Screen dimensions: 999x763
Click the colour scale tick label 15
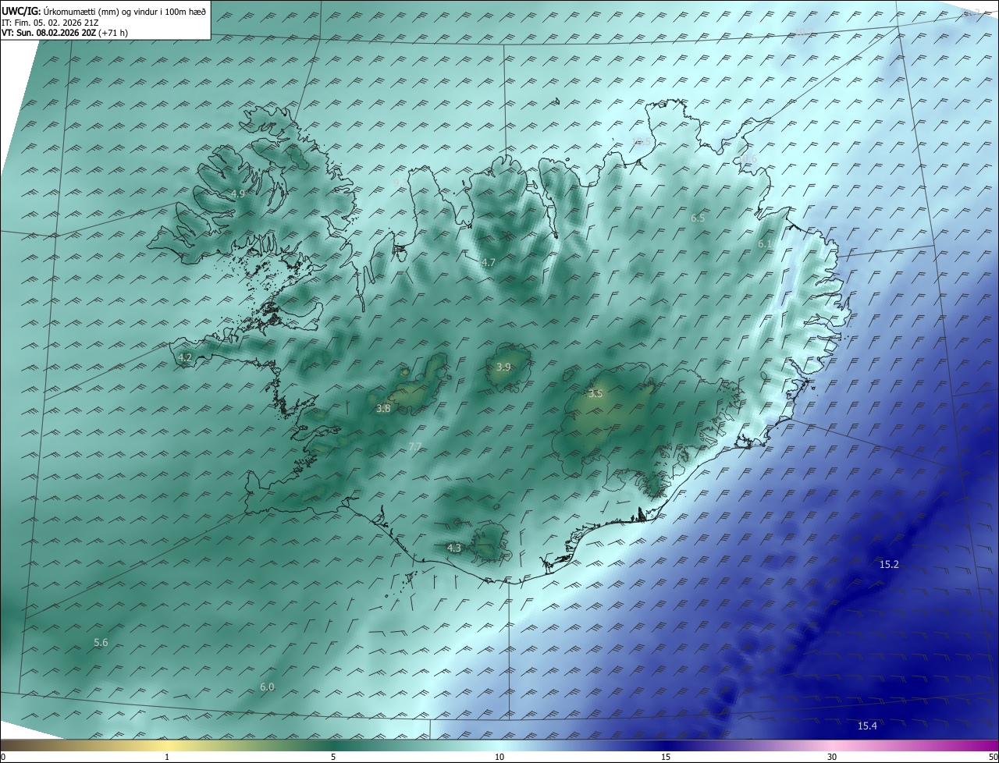[x=666, y=757]
